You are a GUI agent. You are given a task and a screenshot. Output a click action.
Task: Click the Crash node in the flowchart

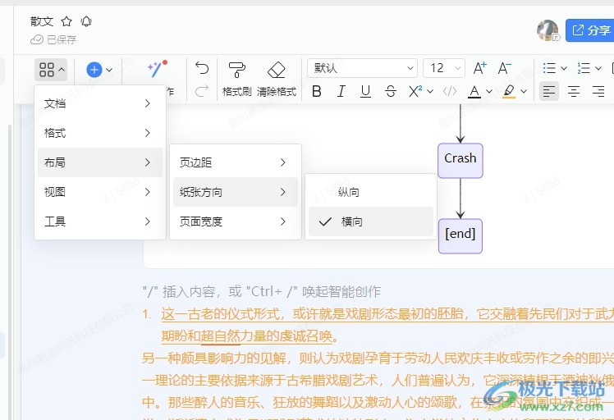[460, 161]
